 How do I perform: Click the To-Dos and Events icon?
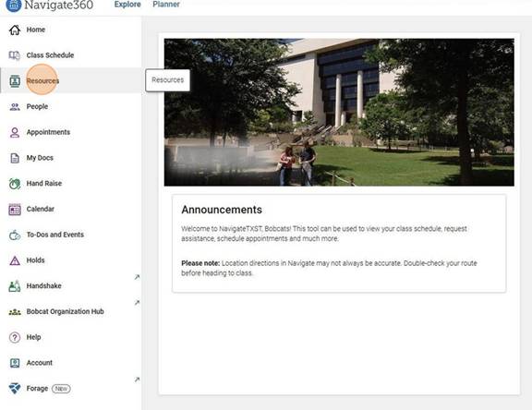tap(15, 235)
